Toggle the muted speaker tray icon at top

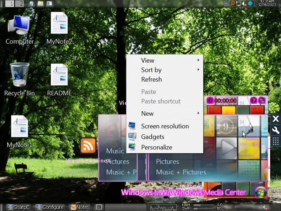[244, 4]
